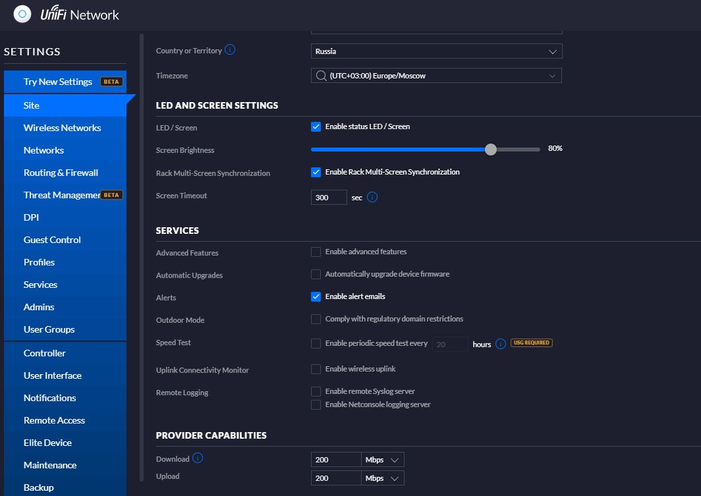Enable Netconsole logging server checkbox
The image size is (701, 496).
pyautogui.click(x=316, y=405)
